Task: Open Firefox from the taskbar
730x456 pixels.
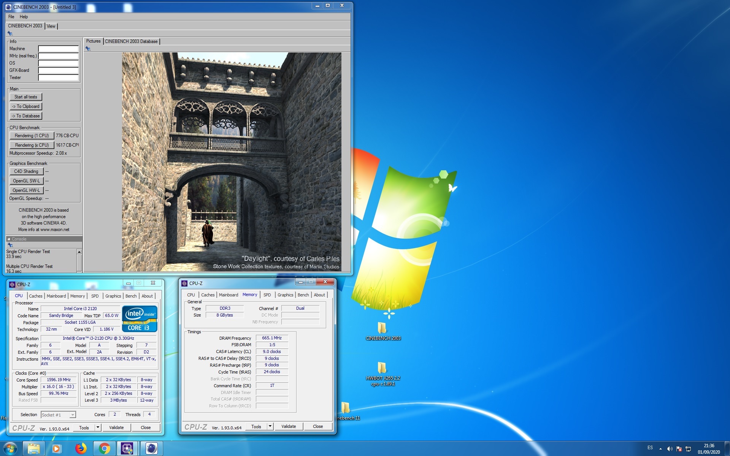Action: [x=81, y=449]
